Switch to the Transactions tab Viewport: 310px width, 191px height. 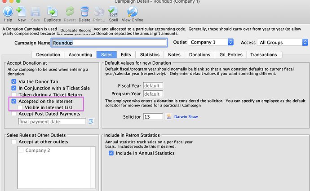click(264, 54)
